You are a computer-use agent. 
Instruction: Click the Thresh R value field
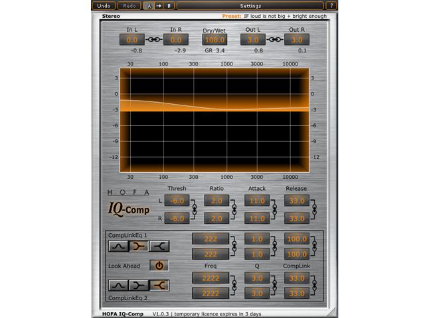click(177, 218)
